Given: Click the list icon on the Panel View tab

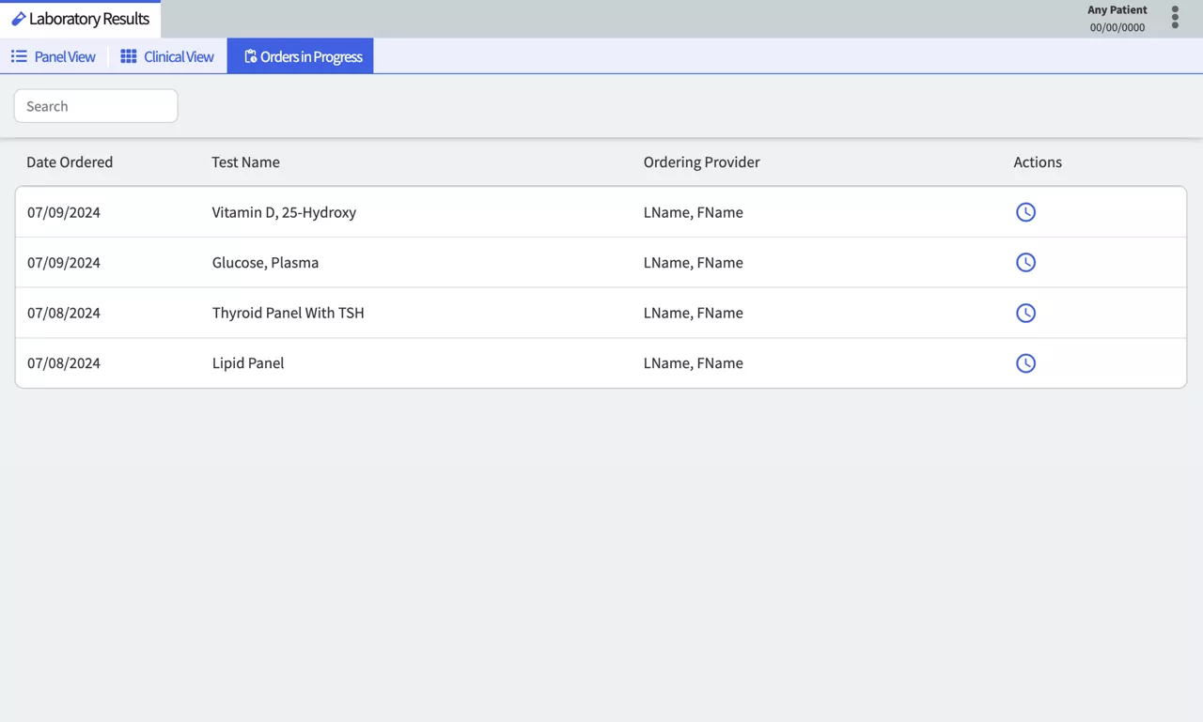Looking at the screenshot, I should (19, 56).
